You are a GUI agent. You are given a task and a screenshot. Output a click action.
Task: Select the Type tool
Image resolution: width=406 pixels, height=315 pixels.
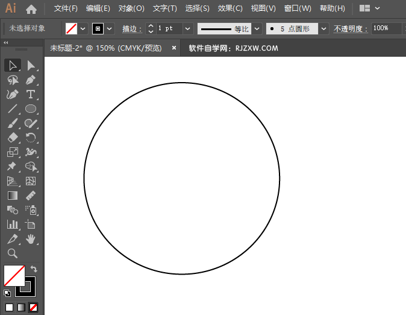tap(31, 95)
